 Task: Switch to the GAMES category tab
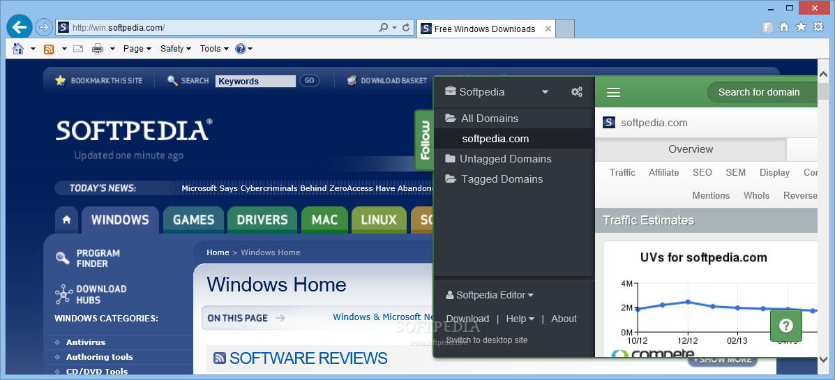click(193, 220)
